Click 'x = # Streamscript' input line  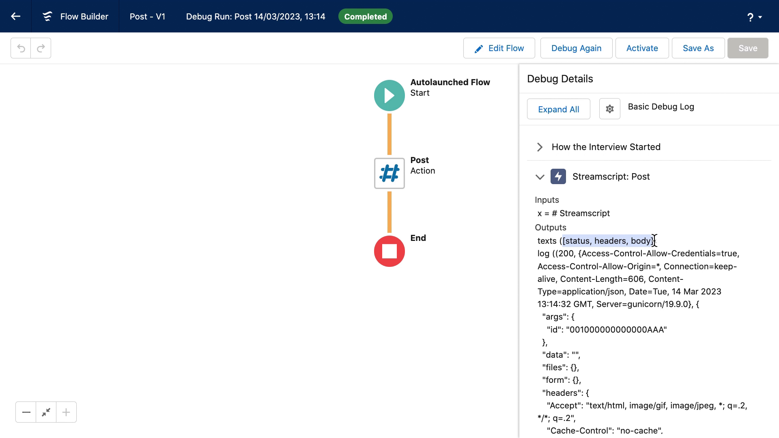(x=574, y=213)
